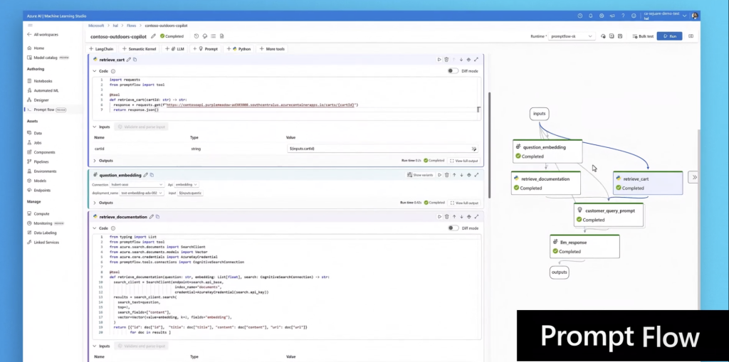
Task: Collapse the left navigation hamburger menu
Action: (x=30, y=26)
